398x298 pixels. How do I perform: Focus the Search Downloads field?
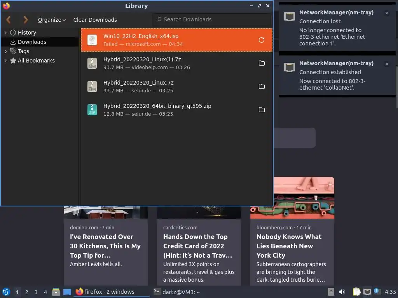(x=212, y=19)
